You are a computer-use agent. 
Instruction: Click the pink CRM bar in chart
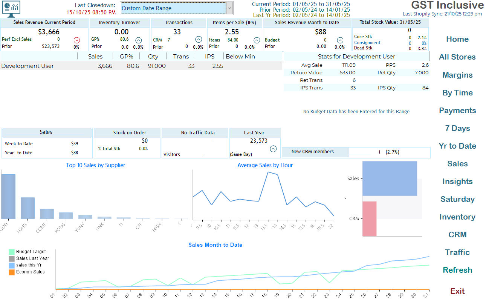click(x=369, y=218)
